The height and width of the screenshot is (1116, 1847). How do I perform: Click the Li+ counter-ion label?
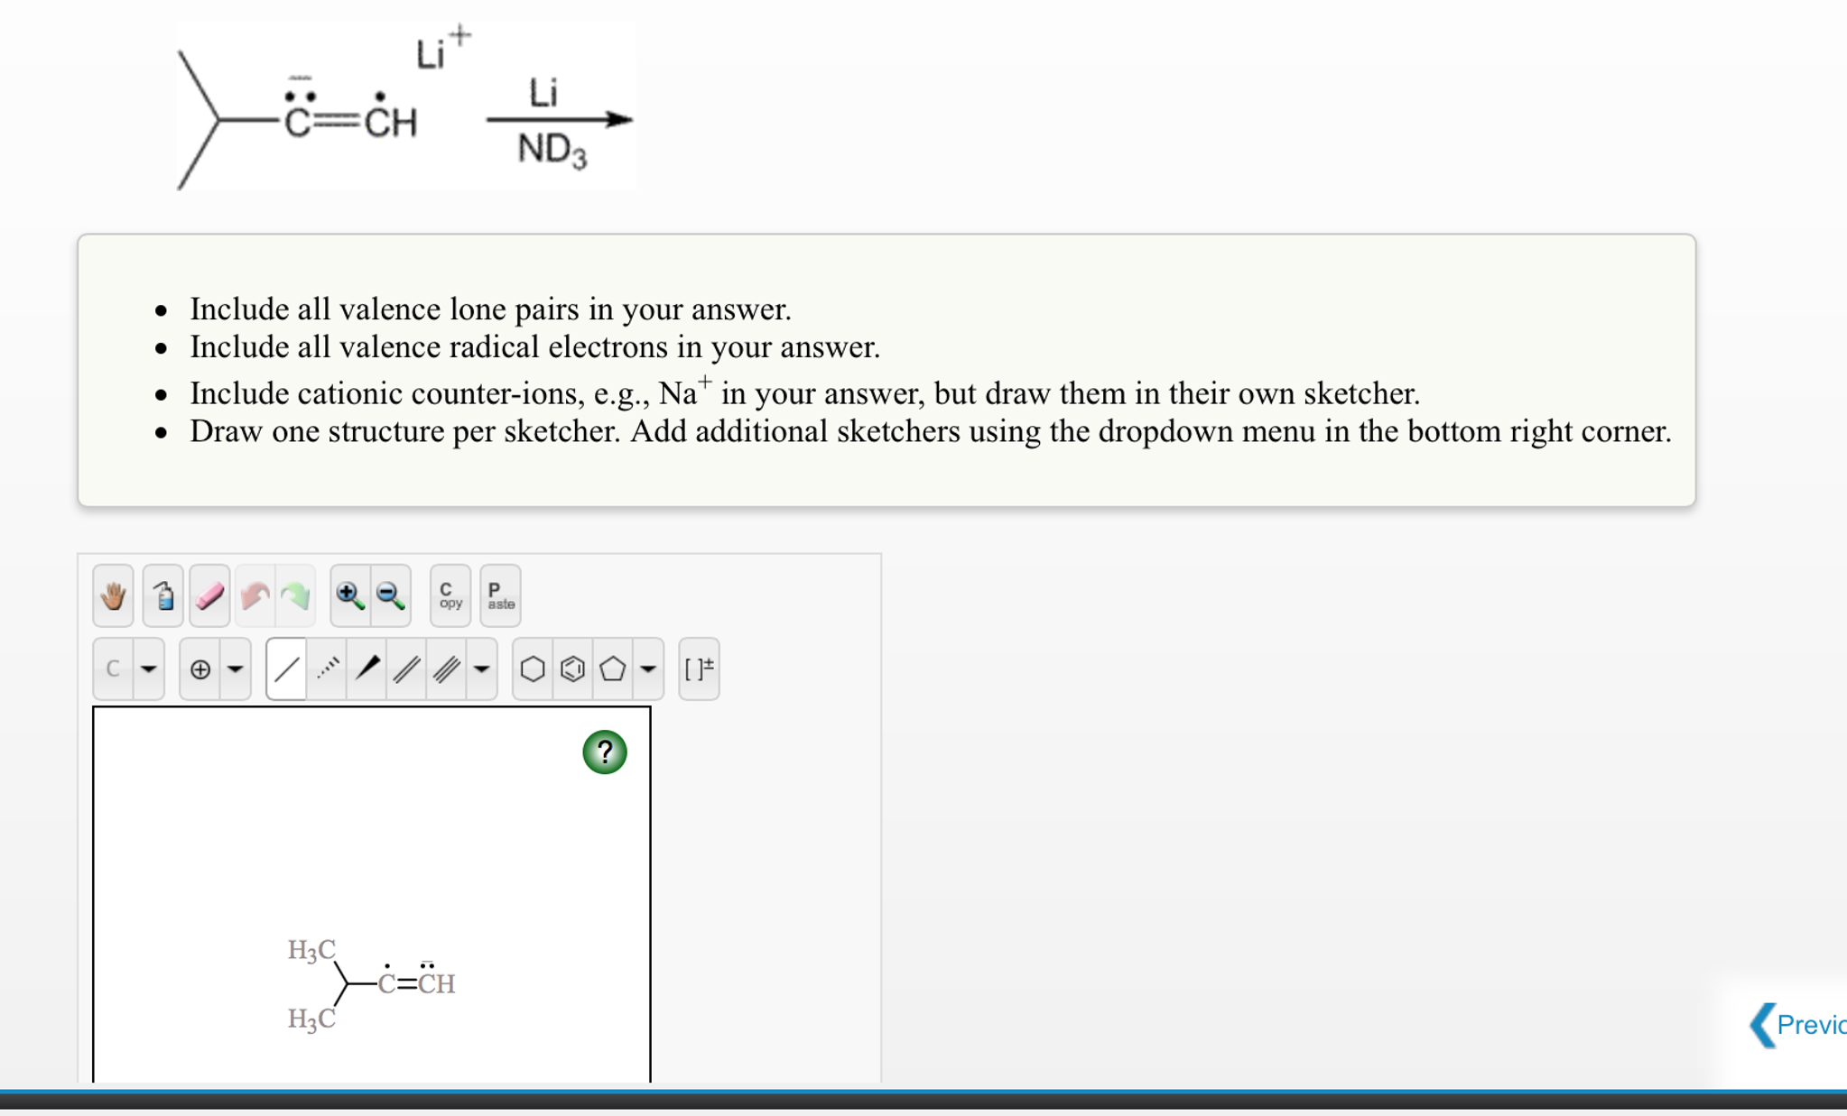tap(442, 49)
